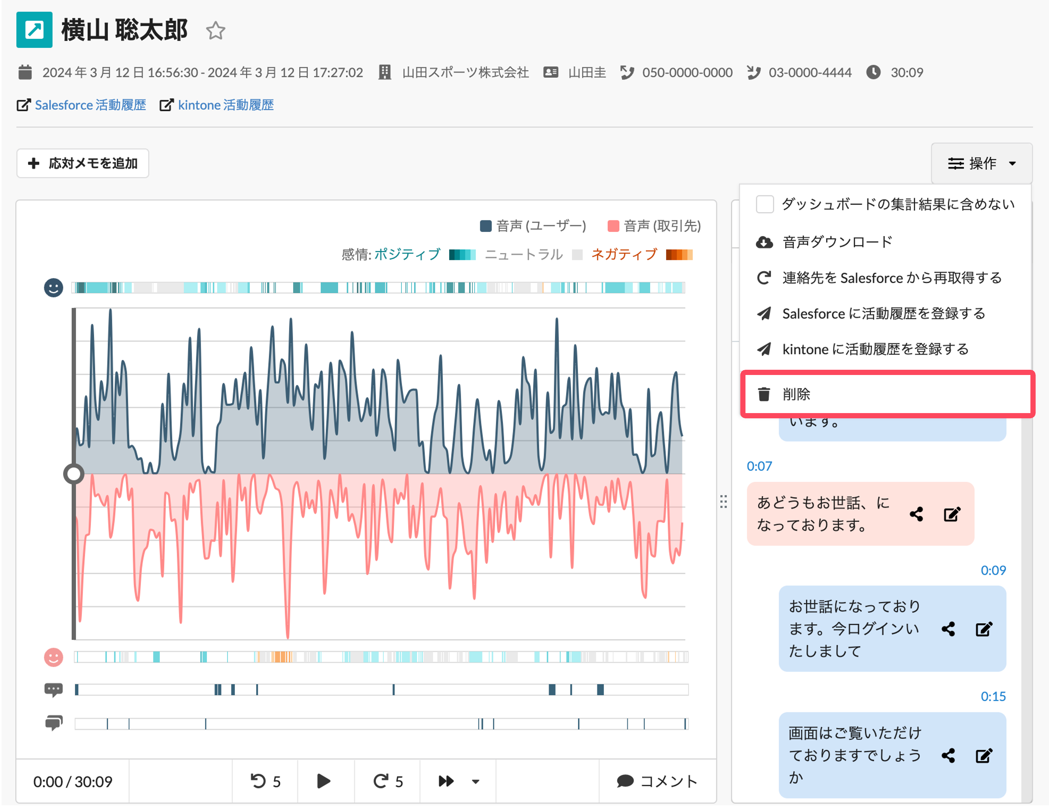
Task: Click the teal outgoing call arrow icon
Action: (34, 30)
